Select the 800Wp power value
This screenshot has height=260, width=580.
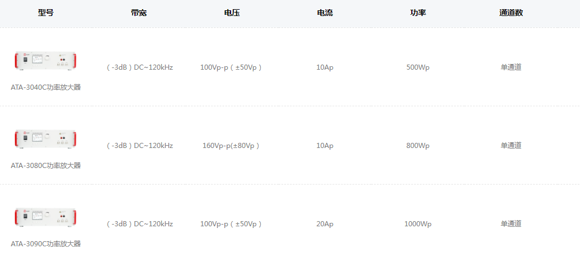click(418, 146)
